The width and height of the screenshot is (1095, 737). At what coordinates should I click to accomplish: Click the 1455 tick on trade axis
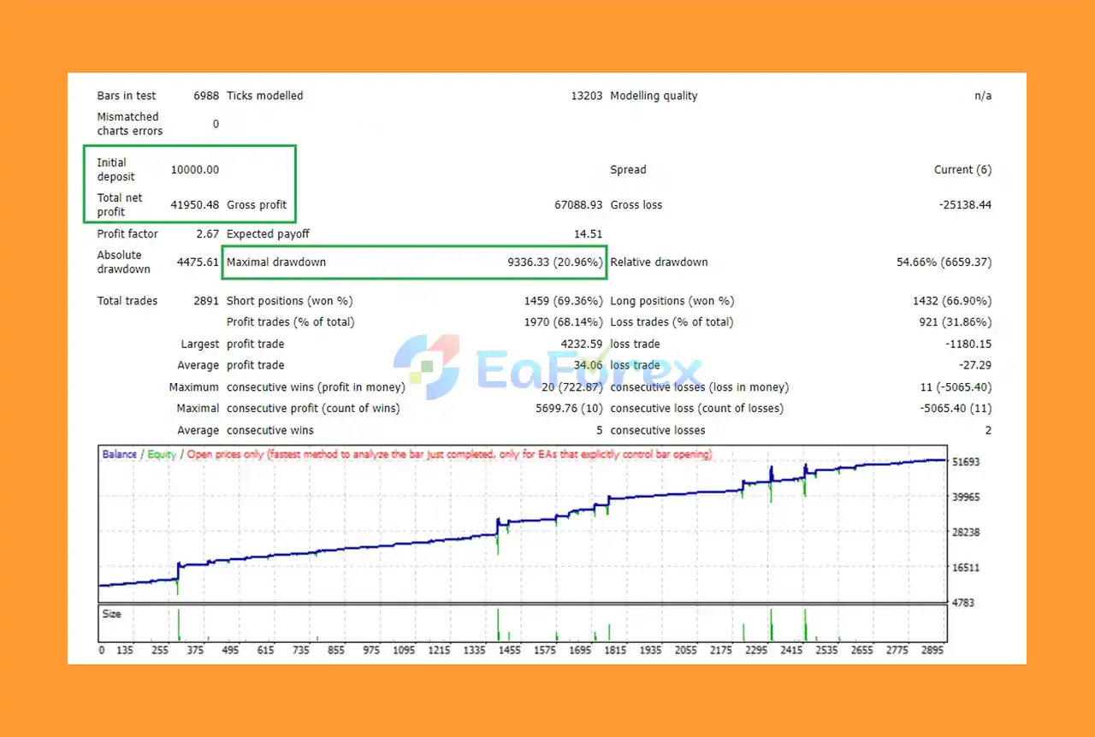508,651
